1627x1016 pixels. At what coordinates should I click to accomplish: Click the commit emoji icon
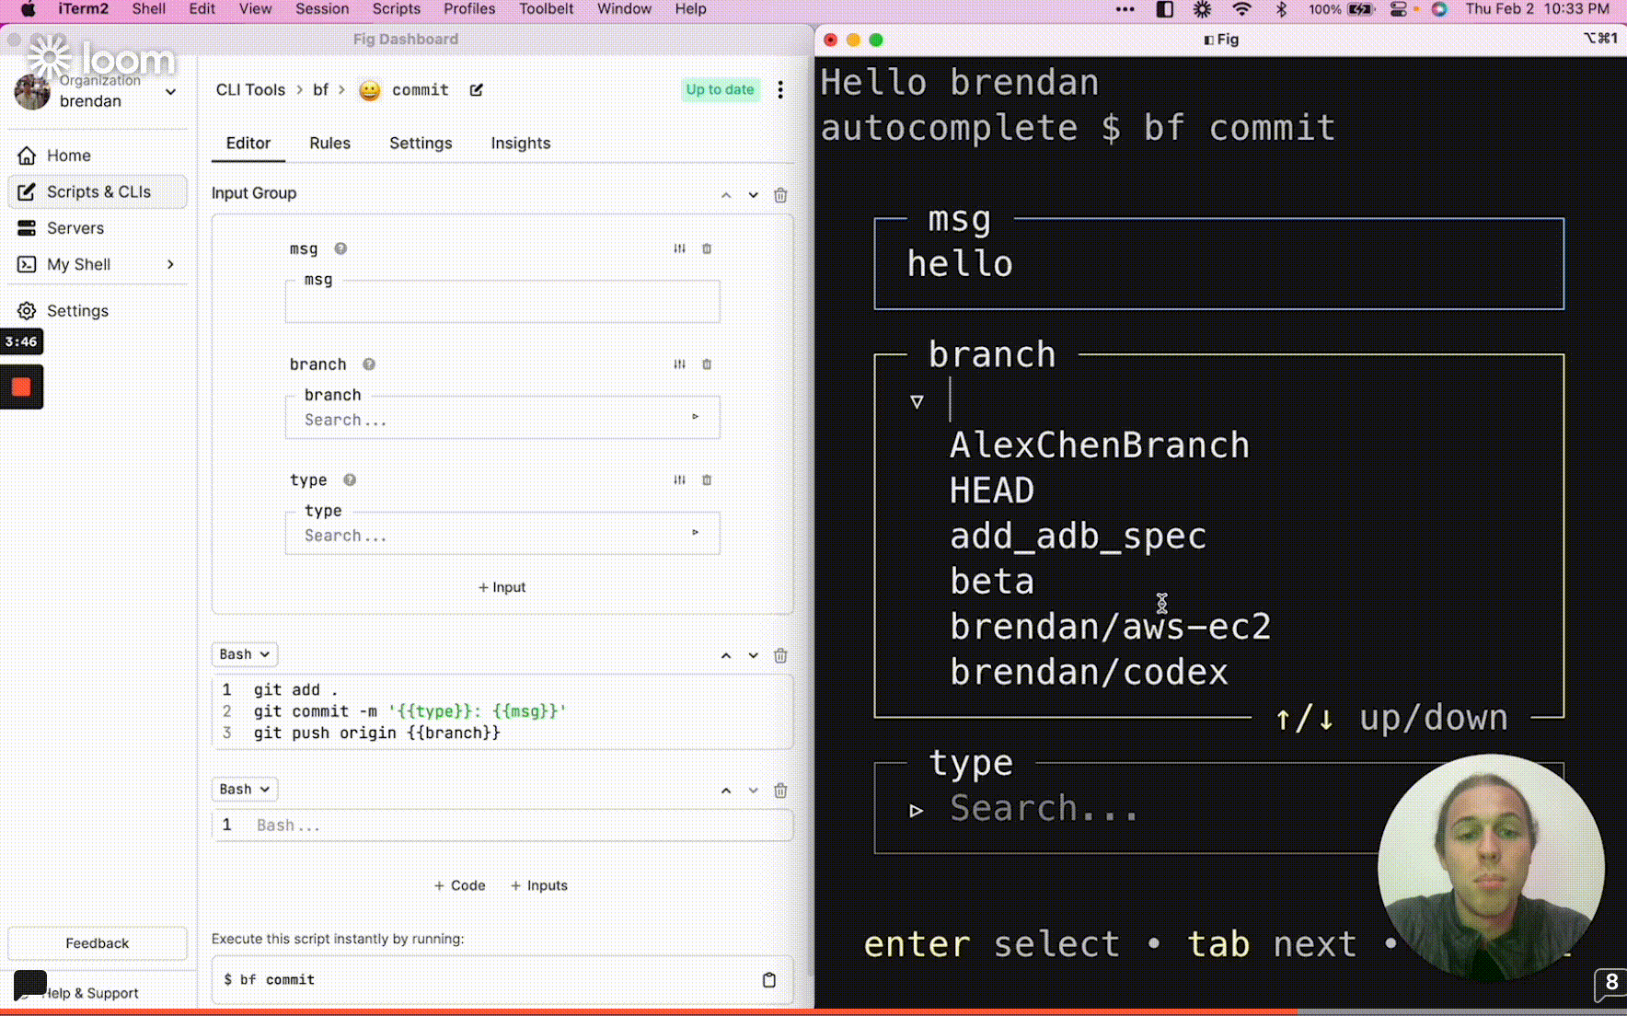[x=369, y=90]
